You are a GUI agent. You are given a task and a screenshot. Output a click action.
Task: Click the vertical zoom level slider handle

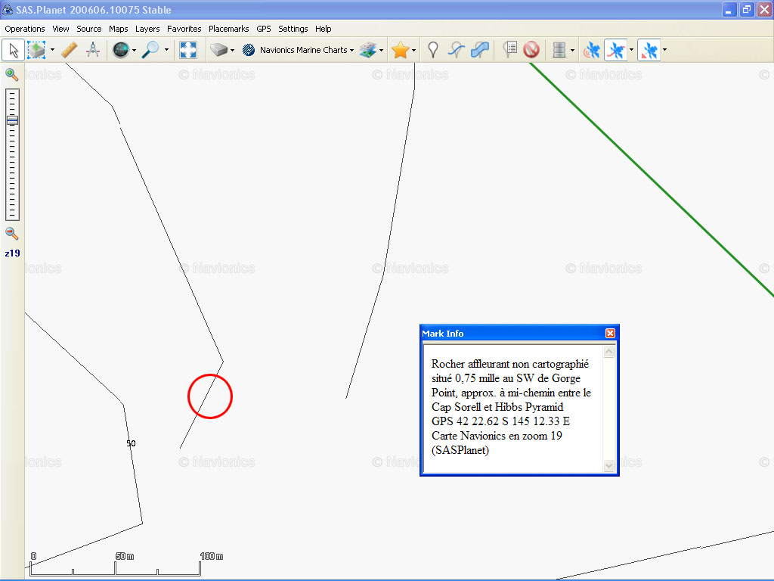[x=12, y=120]
